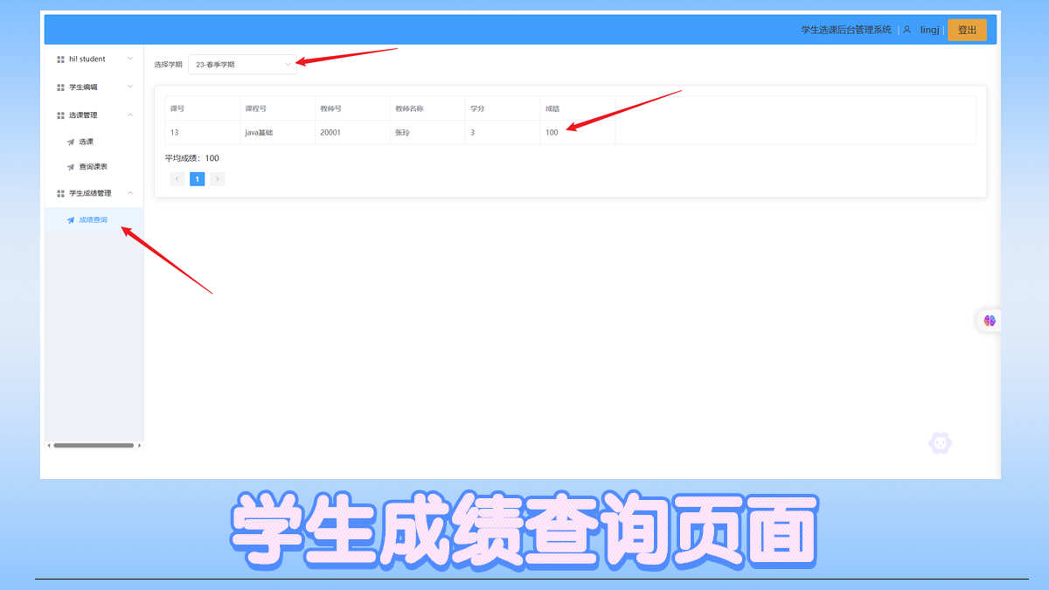The width and height of the screenshot is (1049, 590).
Task: Collapse the 选课管理 submenu chevron
Action: pos(130,115)
